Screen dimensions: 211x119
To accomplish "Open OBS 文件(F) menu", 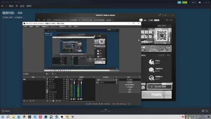I will pyautogui.click(x=25, y=27).
